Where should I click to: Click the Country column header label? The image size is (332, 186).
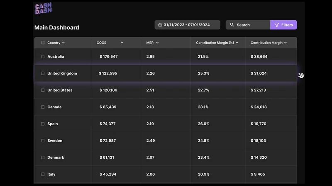coord(54,43)
